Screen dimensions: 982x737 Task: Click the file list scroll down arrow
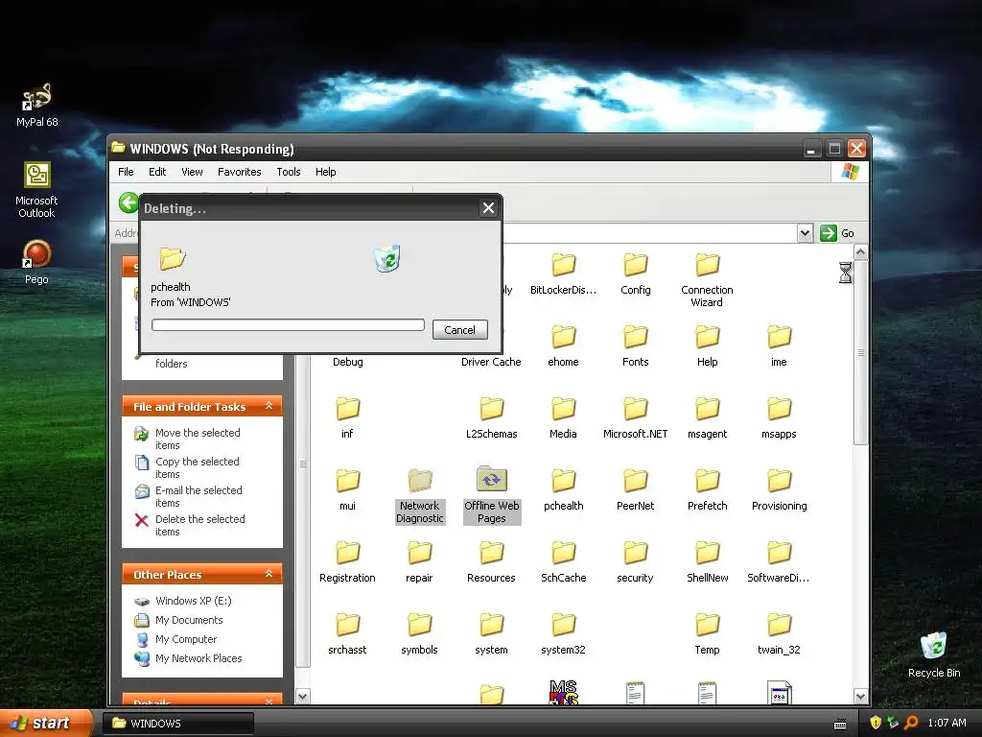coord(860,697)
